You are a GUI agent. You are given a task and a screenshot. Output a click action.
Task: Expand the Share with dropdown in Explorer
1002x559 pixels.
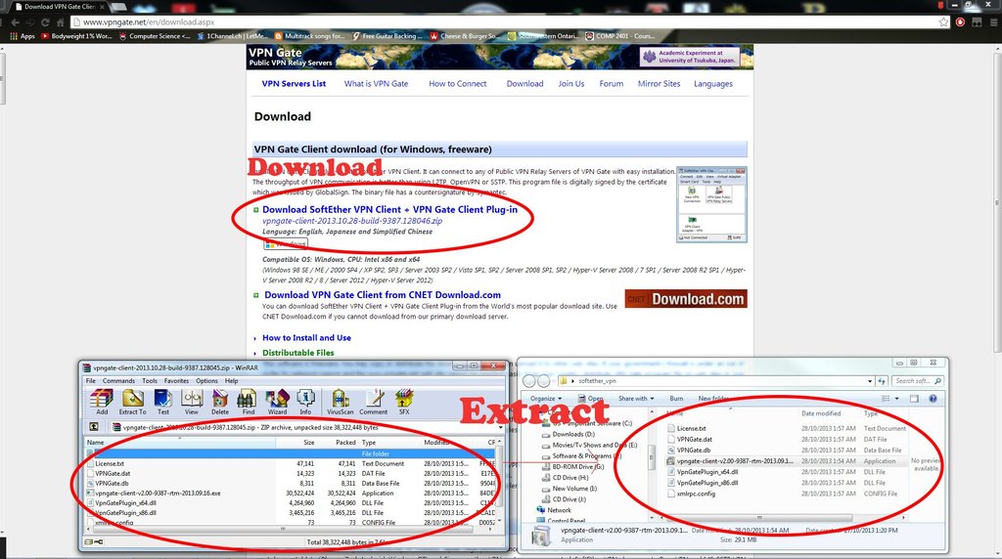[636, 398]
